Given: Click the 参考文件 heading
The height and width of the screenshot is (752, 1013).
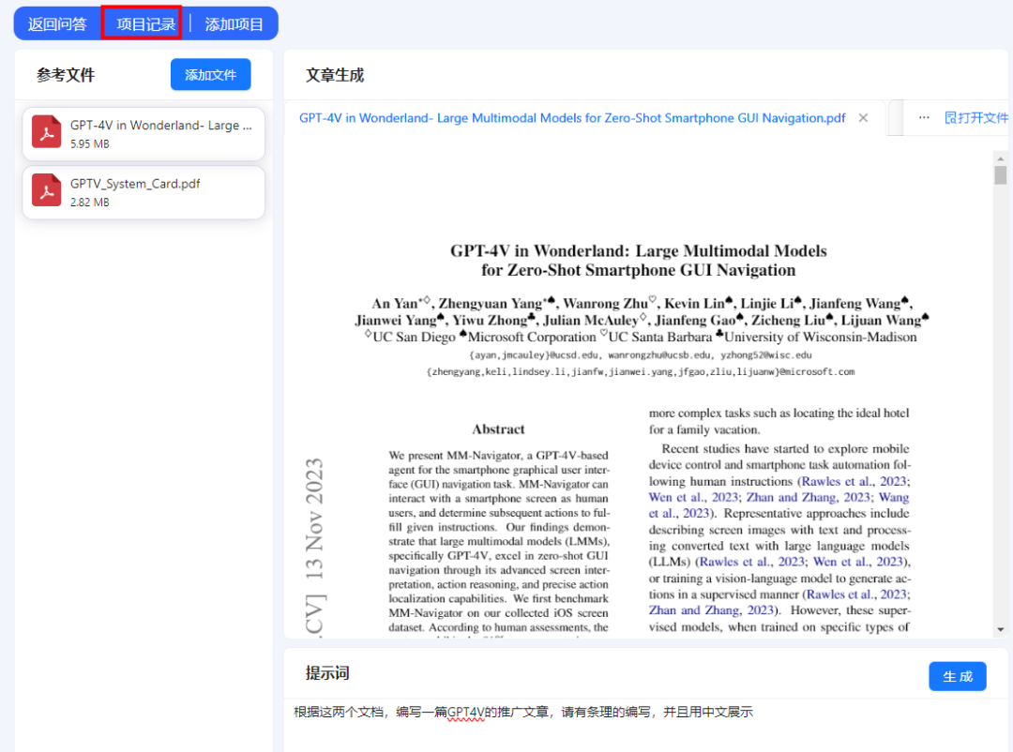Looking at the screenshot, I should (x=66, y=76).
